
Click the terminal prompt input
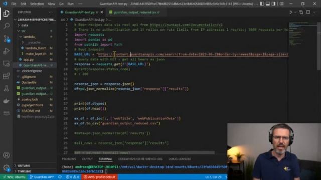click(x=106, y=171)
